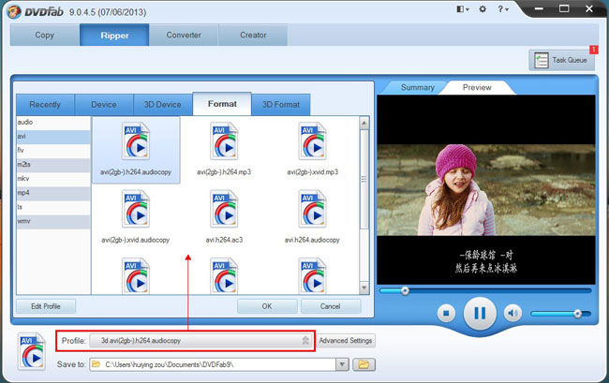Collapse the Profile selector double arrow
Image resolution: width=609 pixels, height=383 pixels.
(x=305, y=341)
